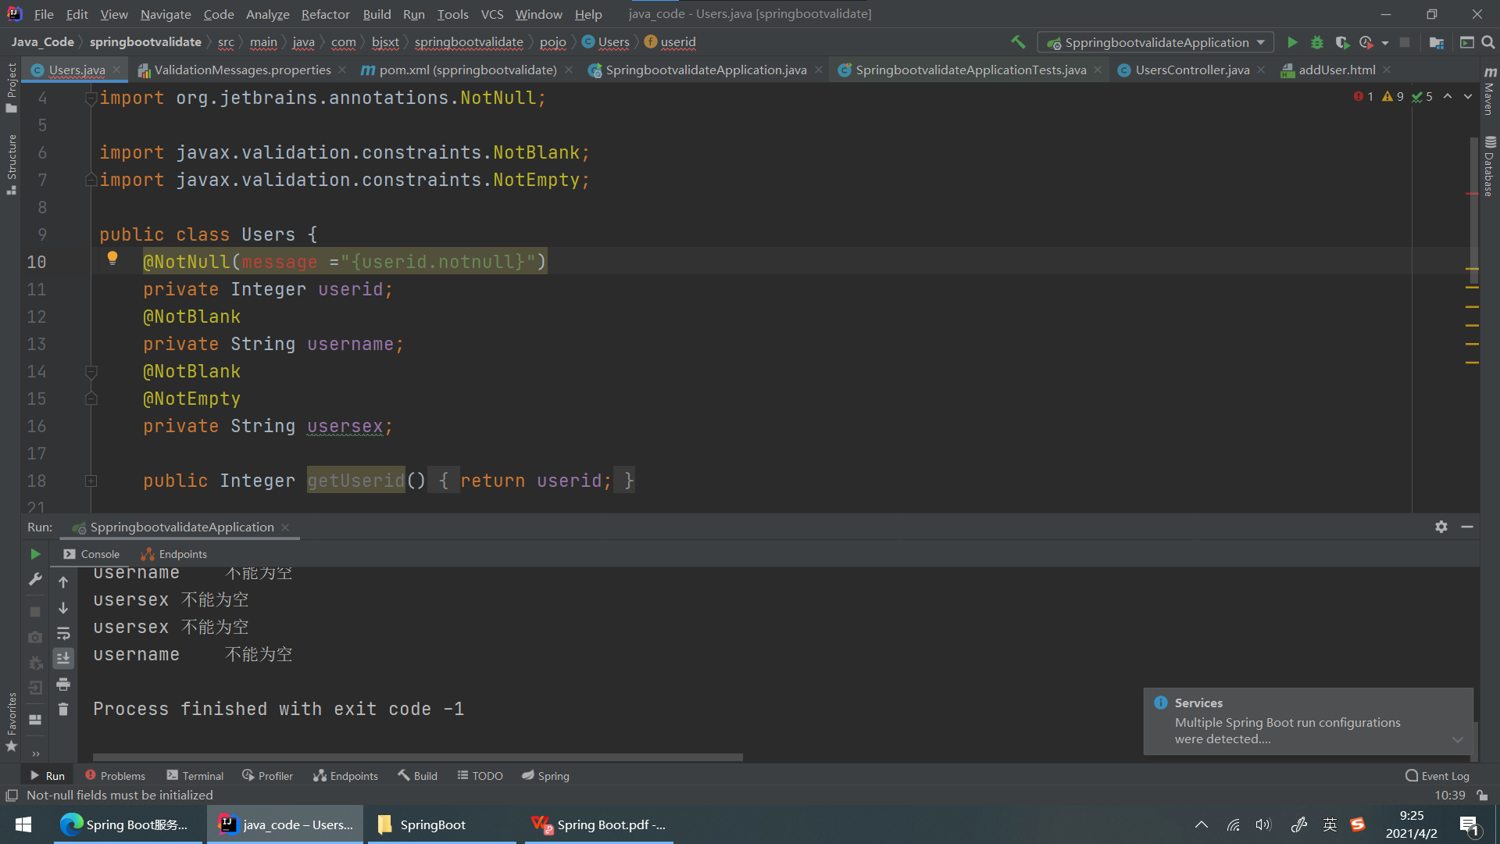
Task: Open the VCS menu
Action: coord(492,14)
